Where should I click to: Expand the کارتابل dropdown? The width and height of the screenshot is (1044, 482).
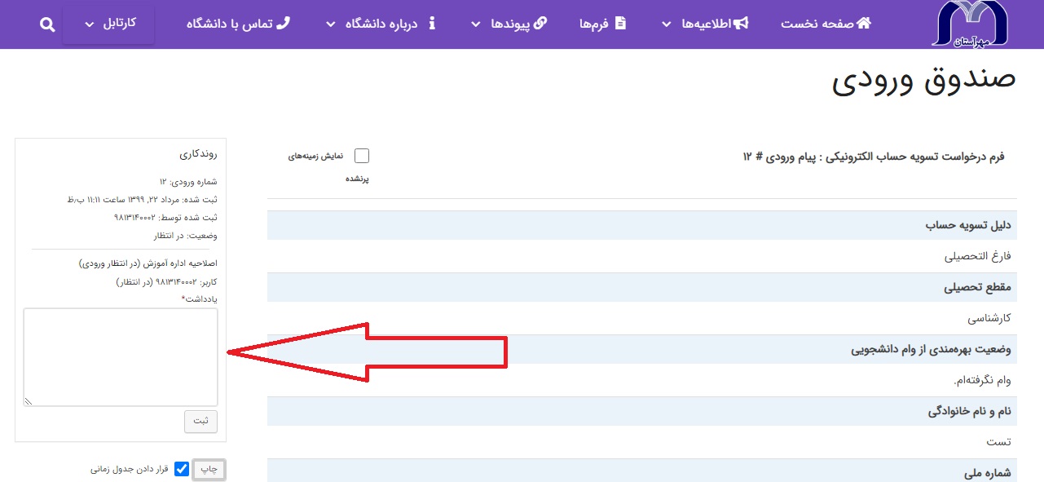pos(108,24)
